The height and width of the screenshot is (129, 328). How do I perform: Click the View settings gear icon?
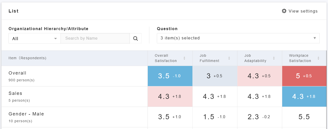point(284,11)
